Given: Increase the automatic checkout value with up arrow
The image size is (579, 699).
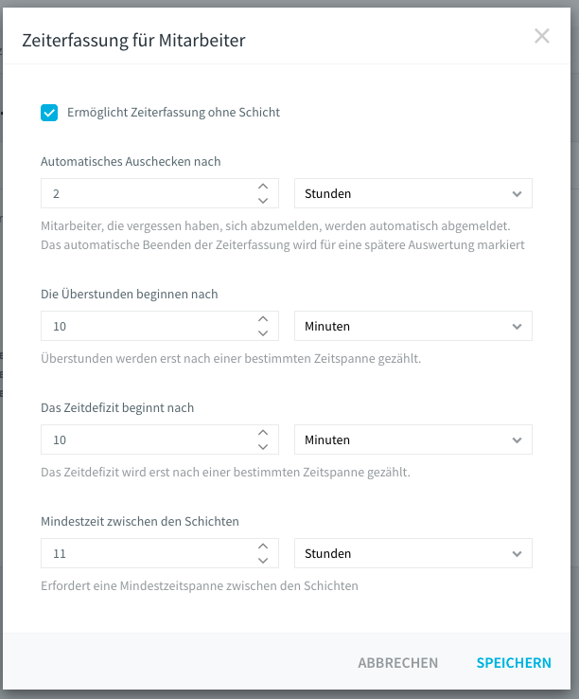Looking at the screenshot, I should [263, 187].
